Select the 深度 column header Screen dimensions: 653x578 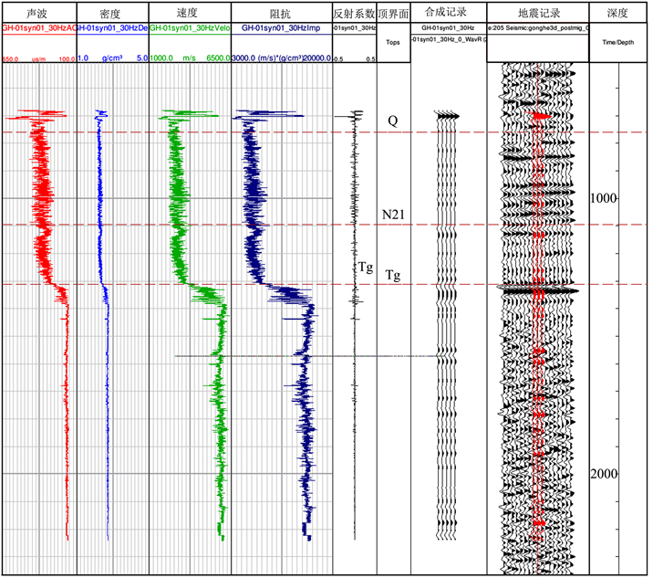pyautogui.click(x=618, y=14)
